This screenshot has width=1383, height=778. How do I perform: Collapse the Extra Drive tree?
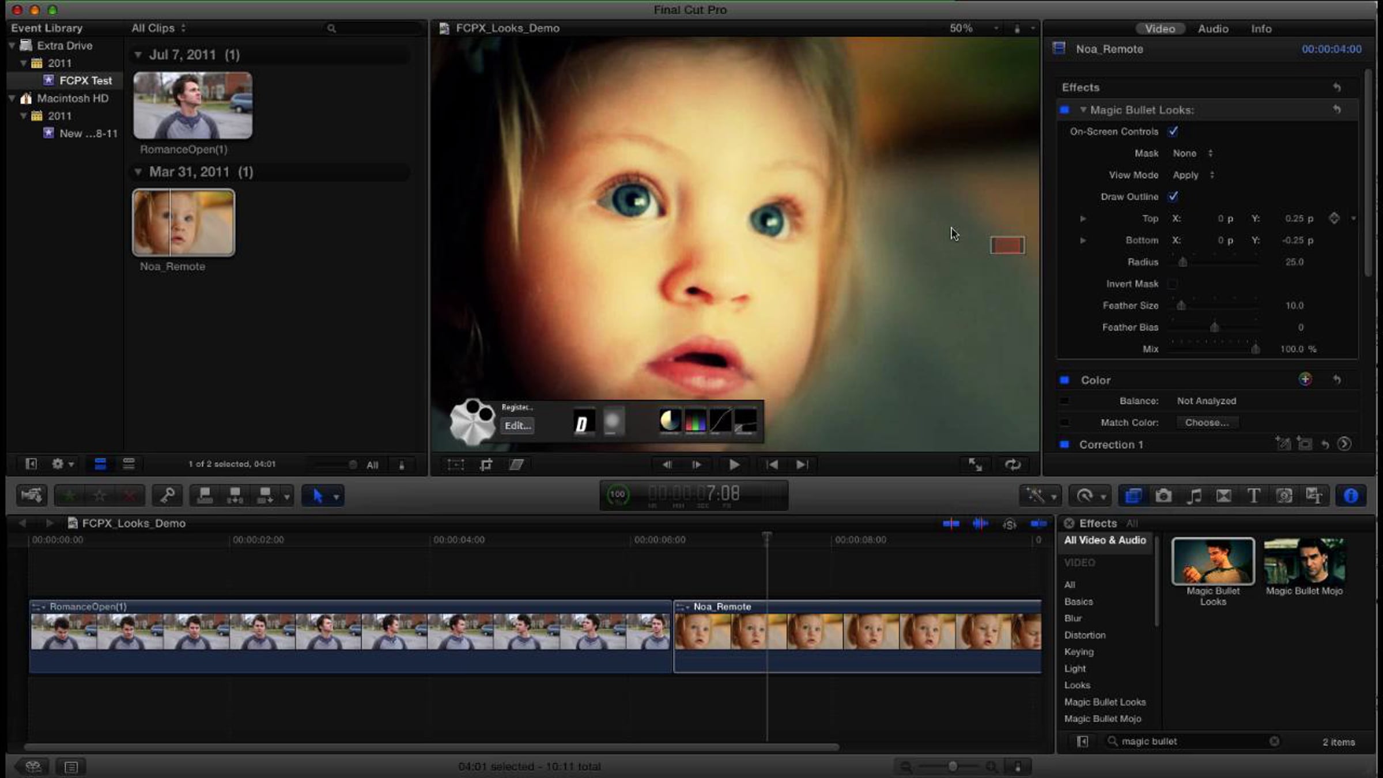click(12, 45)
